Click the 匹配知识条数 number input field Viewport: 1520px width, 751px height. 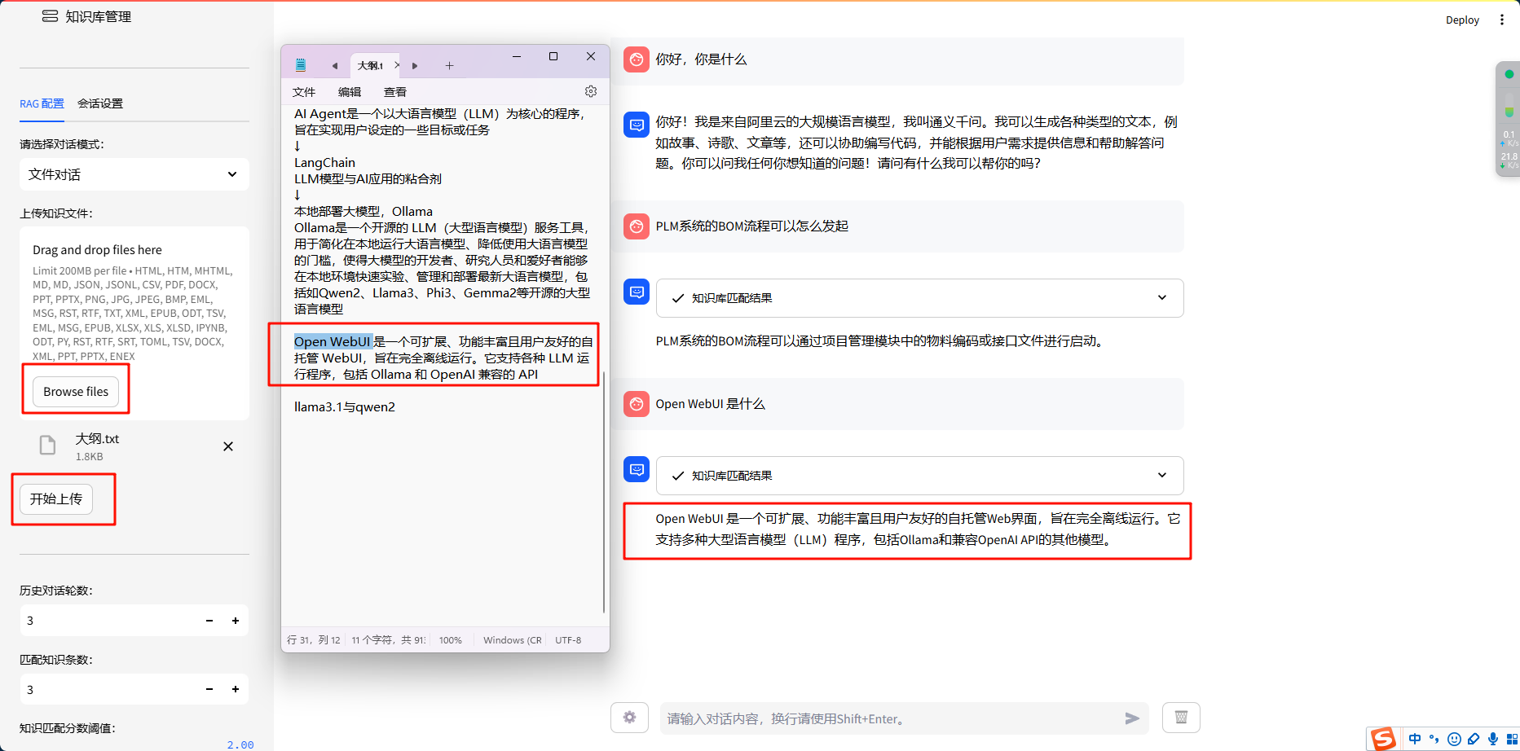(108, 690)
